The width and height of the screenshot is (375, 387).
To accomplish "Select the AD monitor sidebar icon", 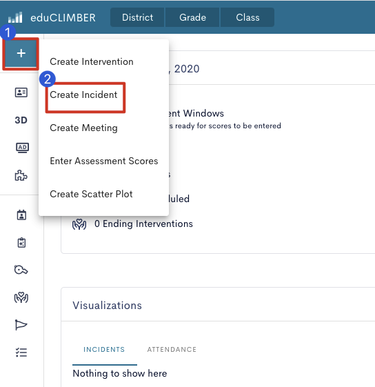I will click(22, 148).
